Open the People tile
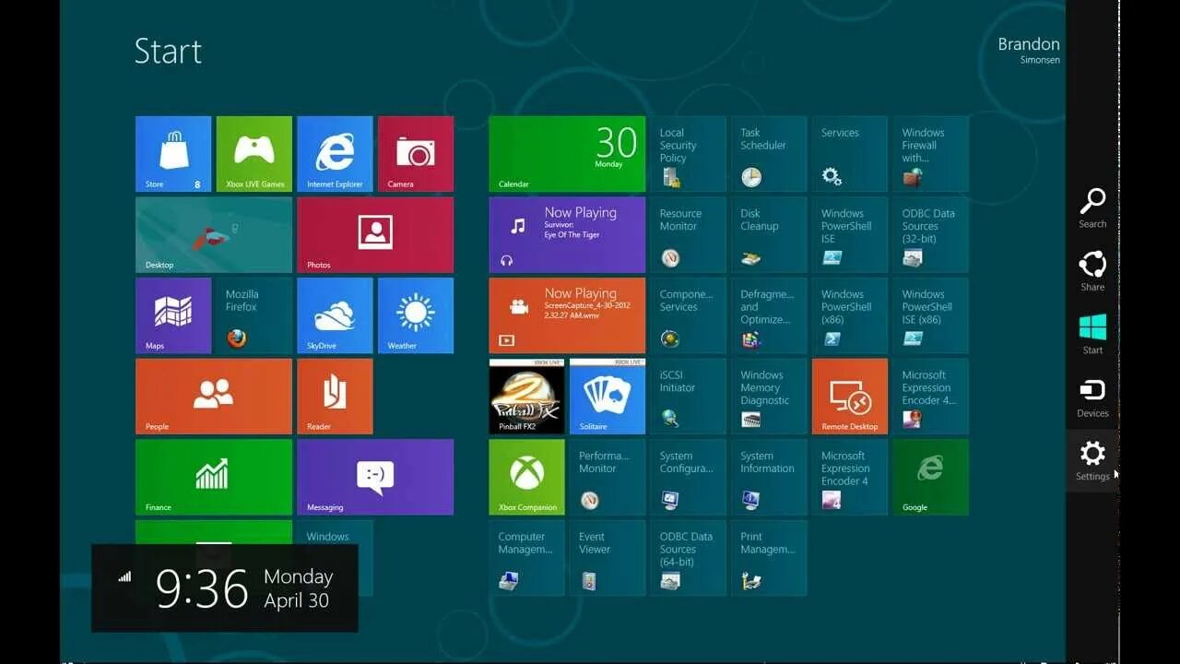Screen dimensions: 1180x664 214,397
